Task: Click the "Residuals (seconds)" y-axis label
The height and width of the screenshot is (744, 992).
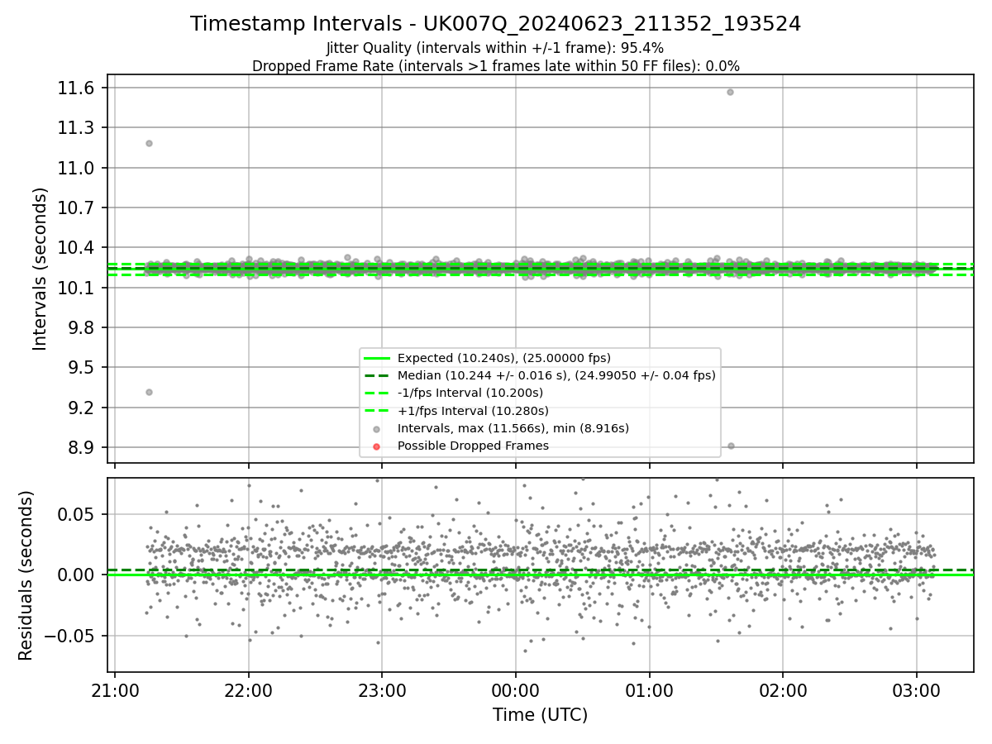Action: 26,575
